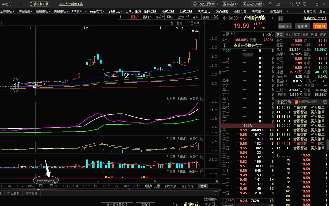This screenshot has width=329, height=206.
Task: Expand the order book collapse chevron
Action: (x=248, y=54)
